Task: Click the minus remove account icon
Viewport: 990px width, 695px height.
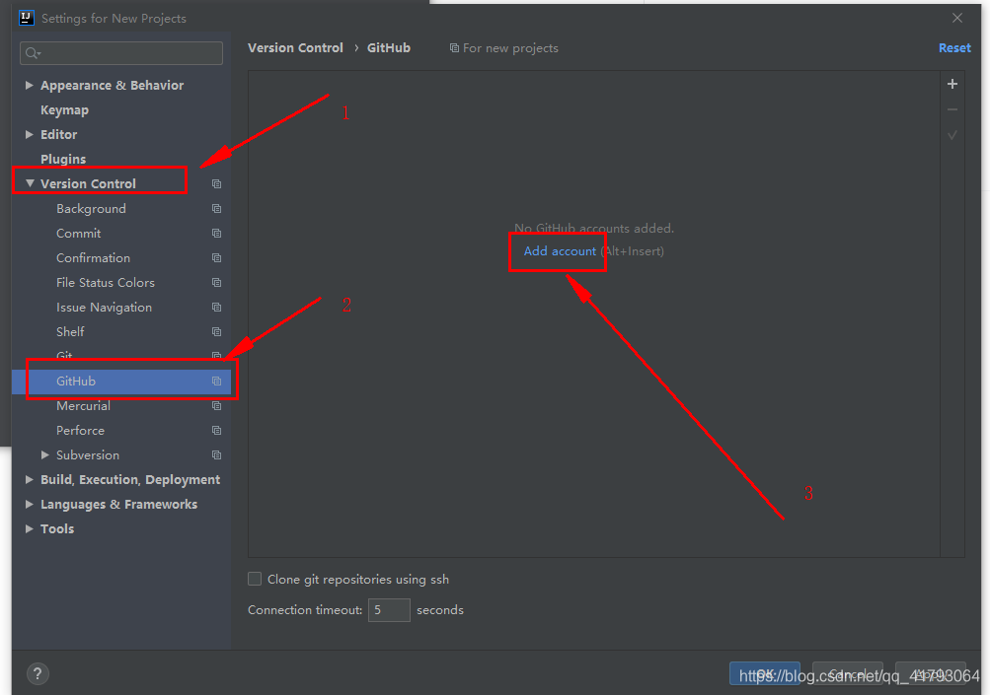Action: (x=952, y=109)
